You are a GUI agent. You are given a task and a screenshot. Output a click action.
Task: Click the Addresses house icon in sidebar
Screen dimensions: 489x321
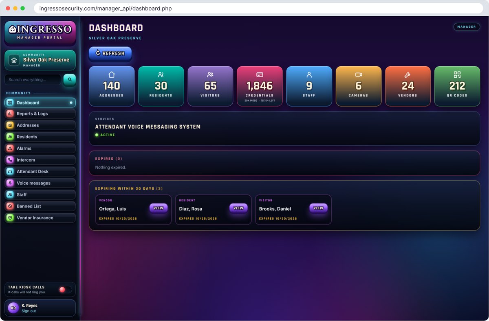pyautogui.click(x=10, y=125)
